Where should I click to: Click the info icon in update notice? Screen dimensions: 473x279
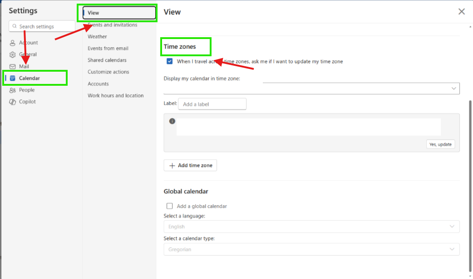[x=172, y=121]
